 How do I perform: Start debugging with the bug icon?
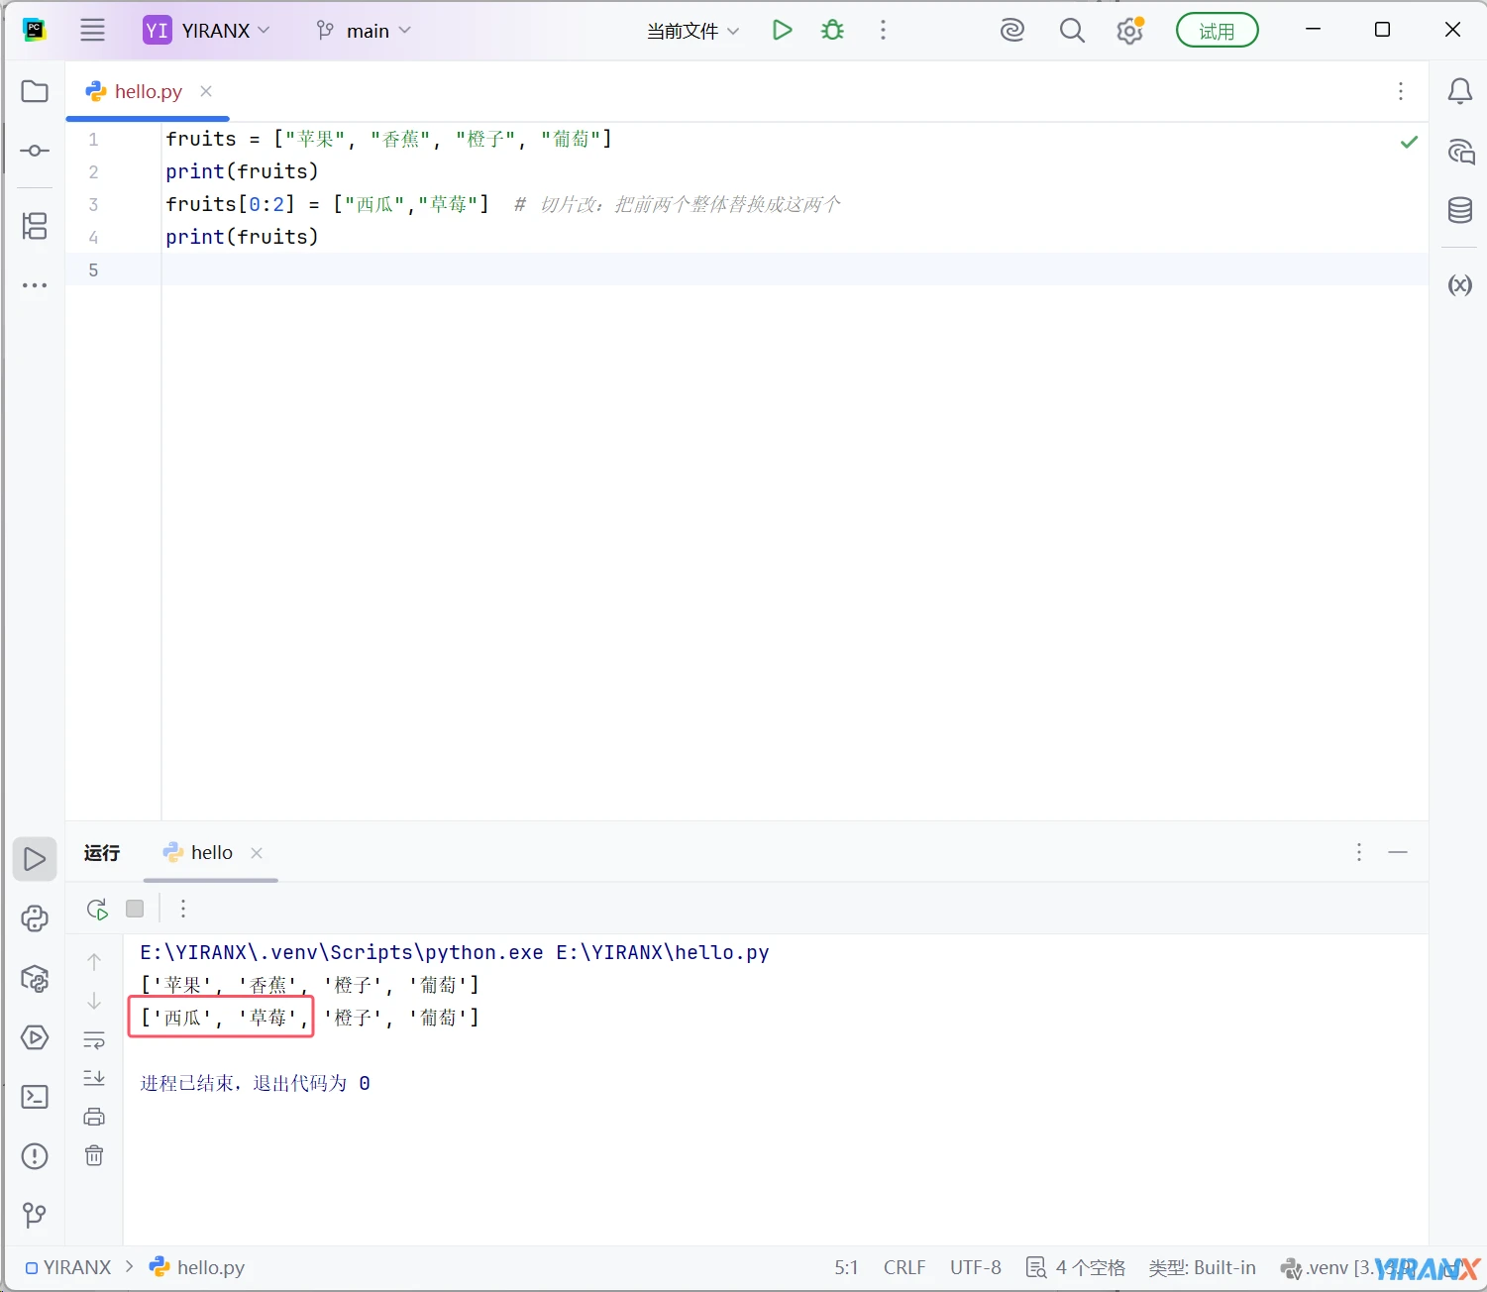coord(832,30)
